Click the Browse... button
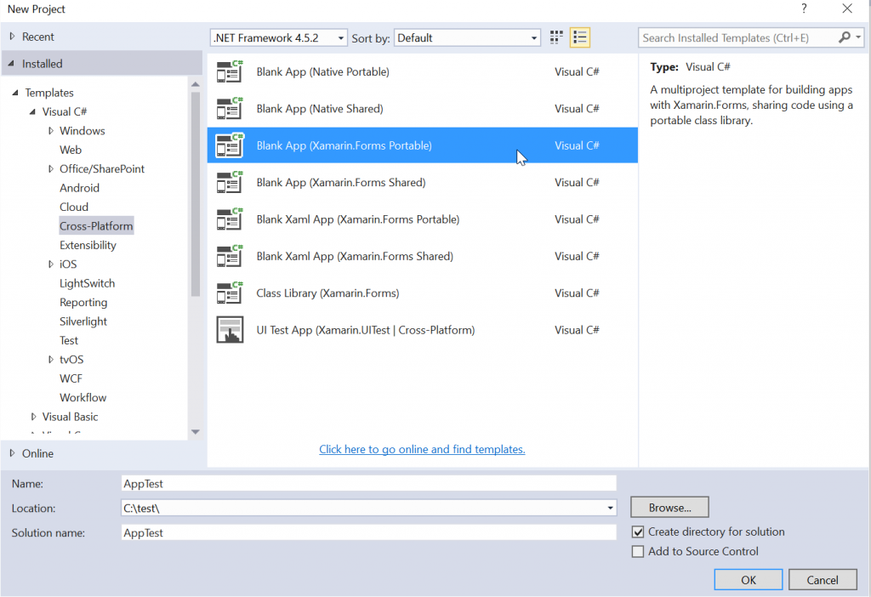The width and height of the screenshot is (871, 597). pyautogui.click(x=670, y=508)
